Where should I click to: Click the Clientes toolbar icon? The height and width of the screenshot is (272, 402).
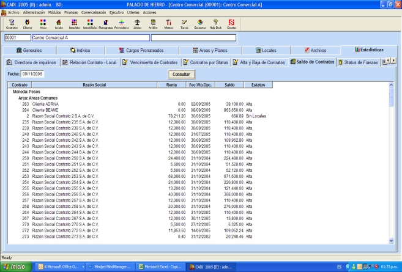28,23
